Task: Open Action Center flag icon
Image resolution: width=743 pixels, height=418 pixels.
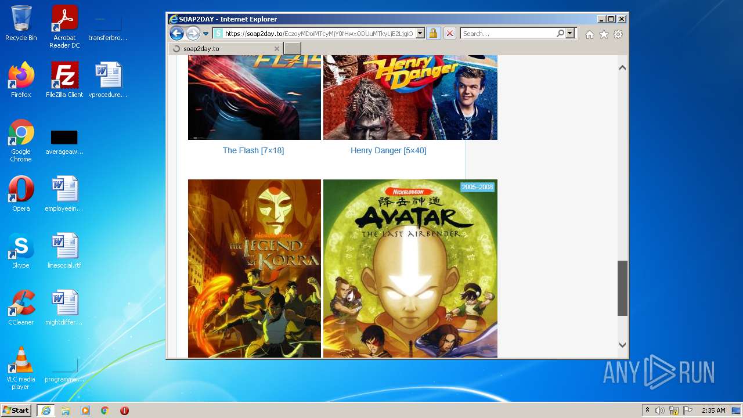Action: (x=688, y=410)
